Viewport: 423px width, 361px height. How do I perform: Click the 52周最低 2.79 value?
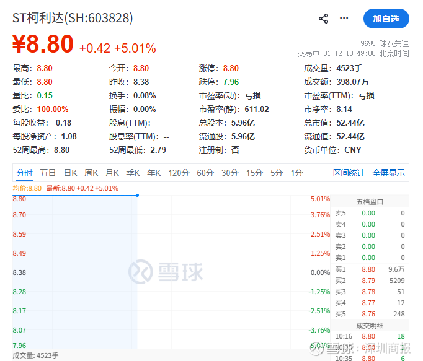click(x=158, y=150)
